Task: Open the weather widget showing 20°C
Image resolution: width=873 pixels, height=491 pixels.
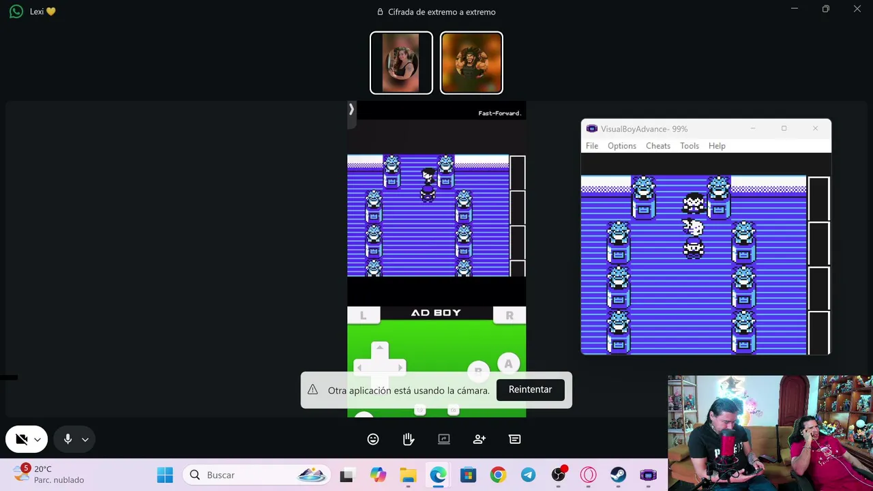Action: tap(49, 475)
